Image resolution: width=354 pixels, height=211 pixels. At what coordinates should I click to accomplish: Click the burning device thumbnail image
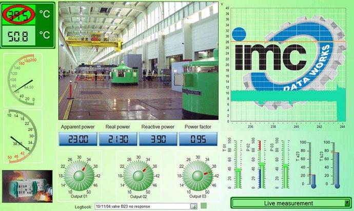tap(27, 186)
